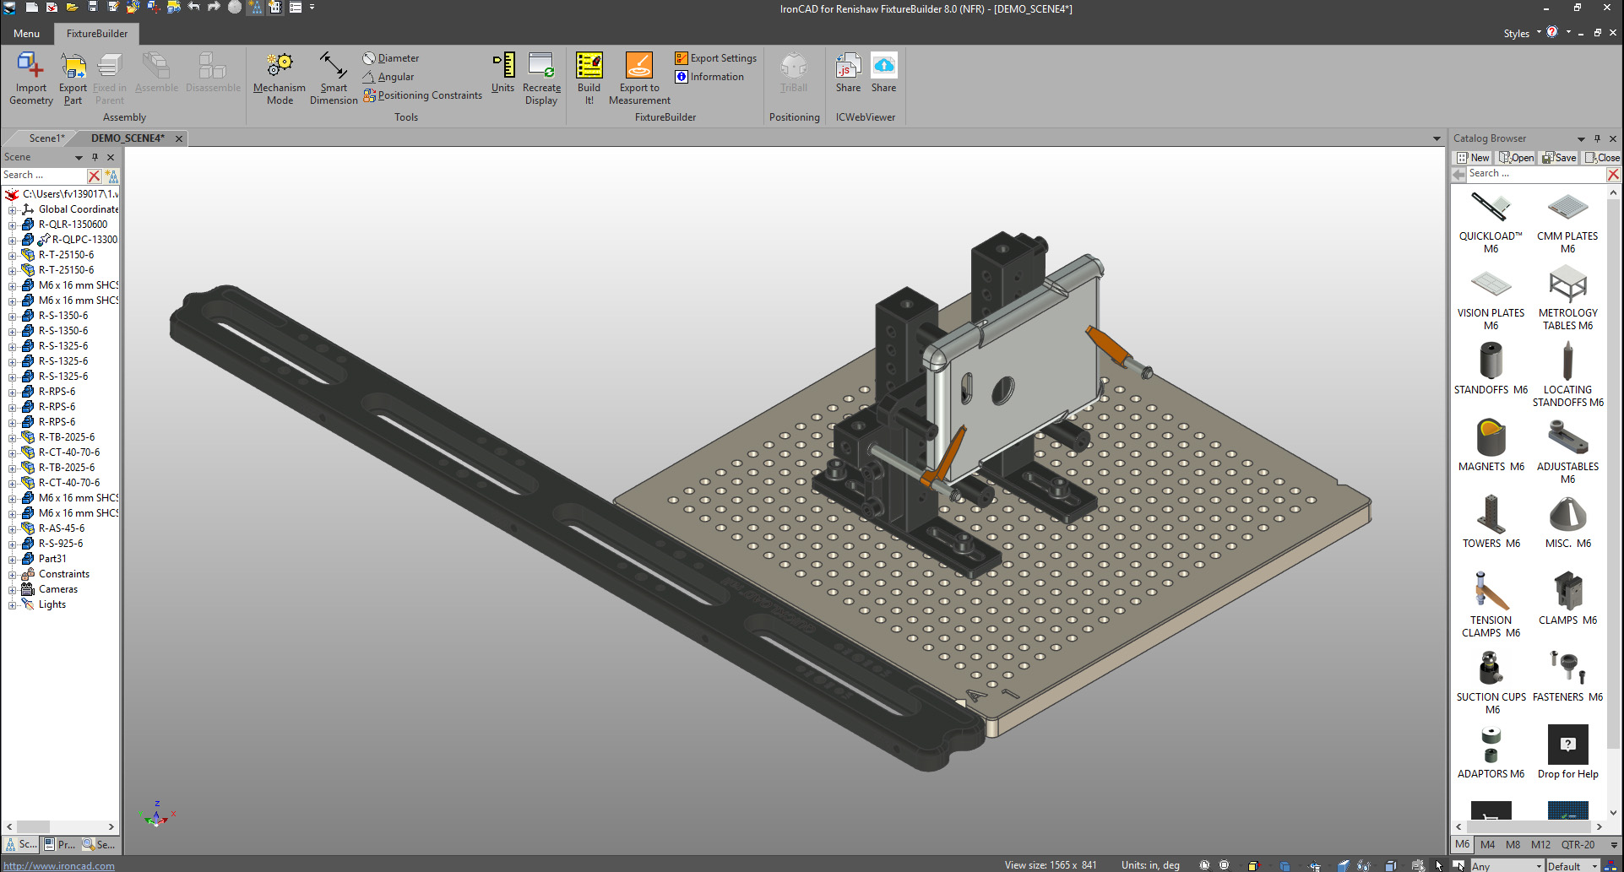The width and height of the screenshot is (1624, 872).
Task: Open the Menu tab
Action: [x=26, y=34]
